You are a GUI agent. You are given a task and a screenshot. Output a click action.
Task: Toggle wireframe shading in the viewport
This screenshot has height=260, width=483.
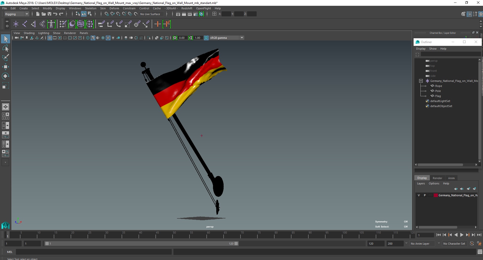[x=88, y=38]
